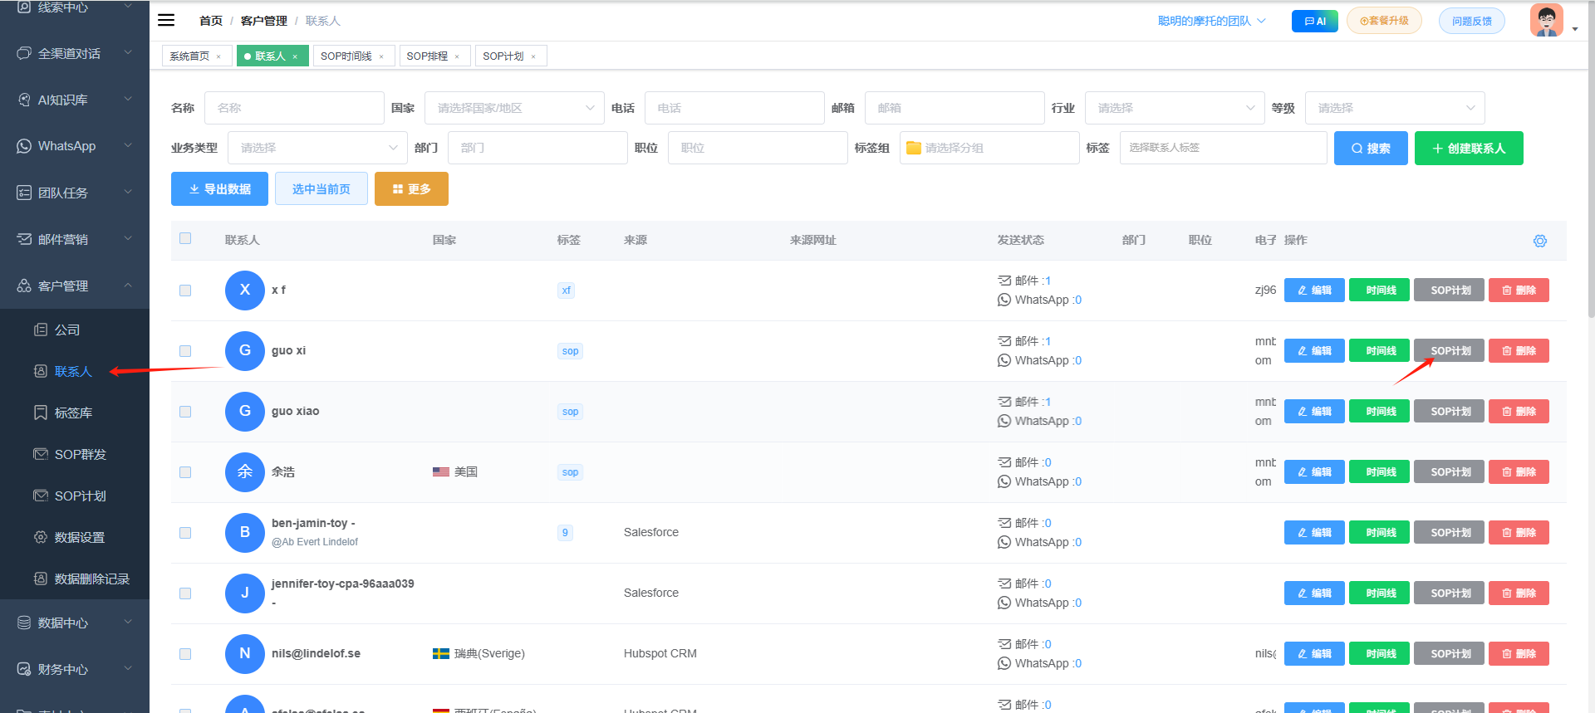Click the X avatar of x f
The height and width of the screenshot is (713, 1595).
pyautogui.click(x=245, y=291)
